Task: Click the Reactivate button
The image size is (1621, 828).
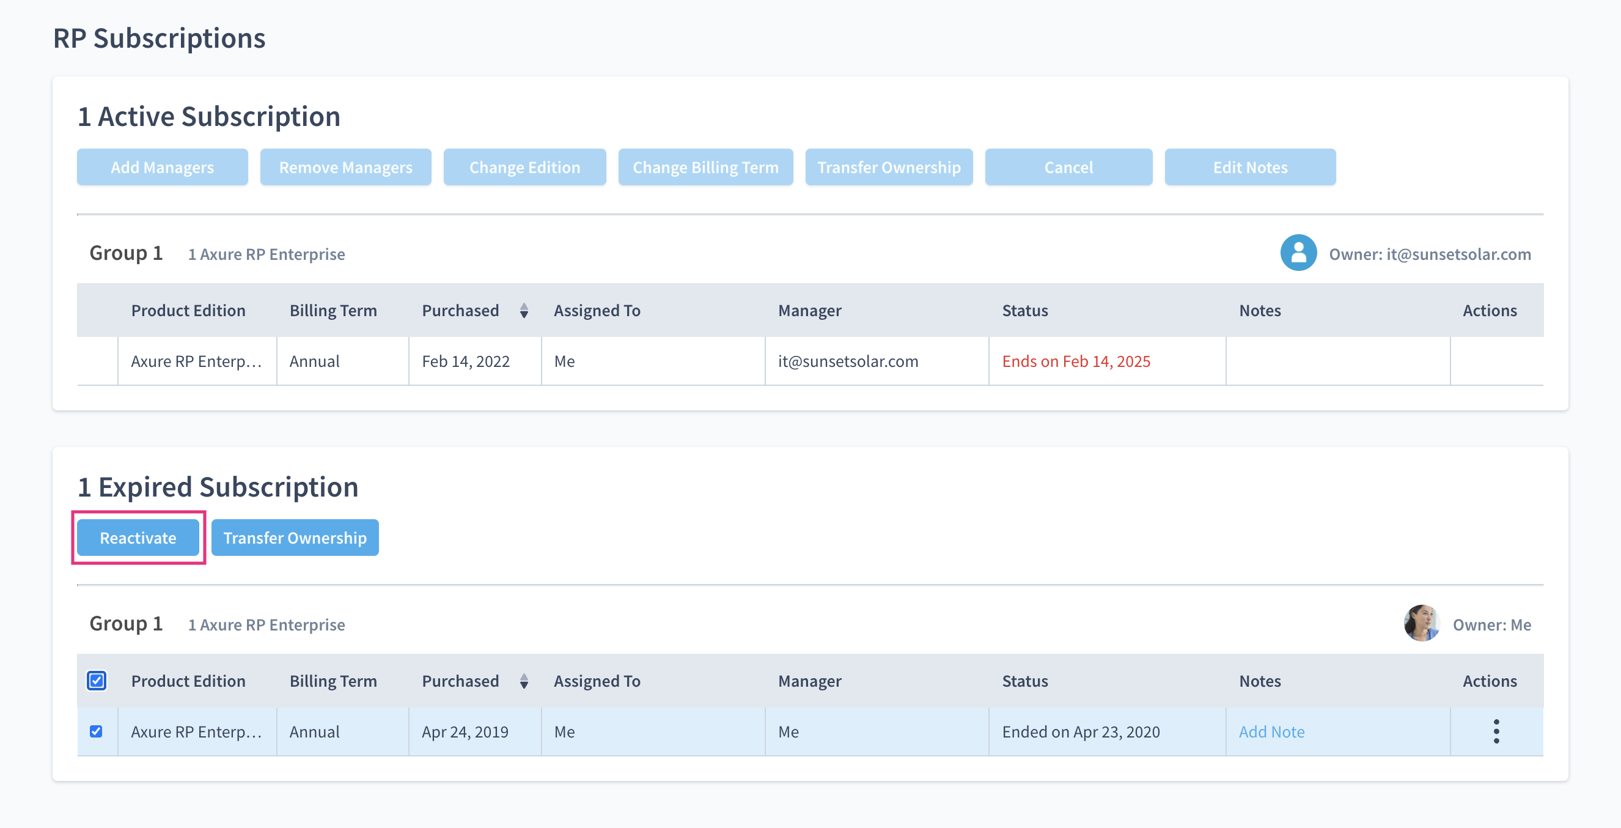Action: click(138, 538)
